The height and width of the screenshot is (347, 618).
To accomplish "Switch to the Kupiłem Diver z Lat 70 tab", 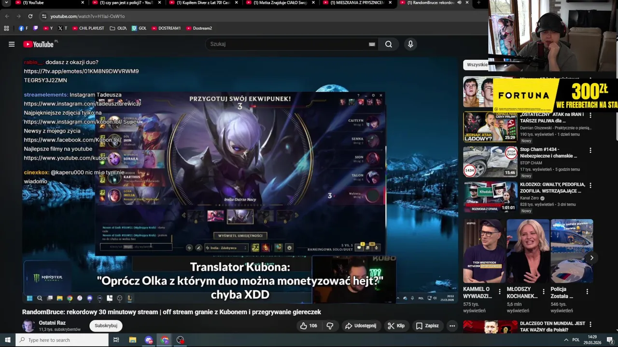I will tap(203, 3).
